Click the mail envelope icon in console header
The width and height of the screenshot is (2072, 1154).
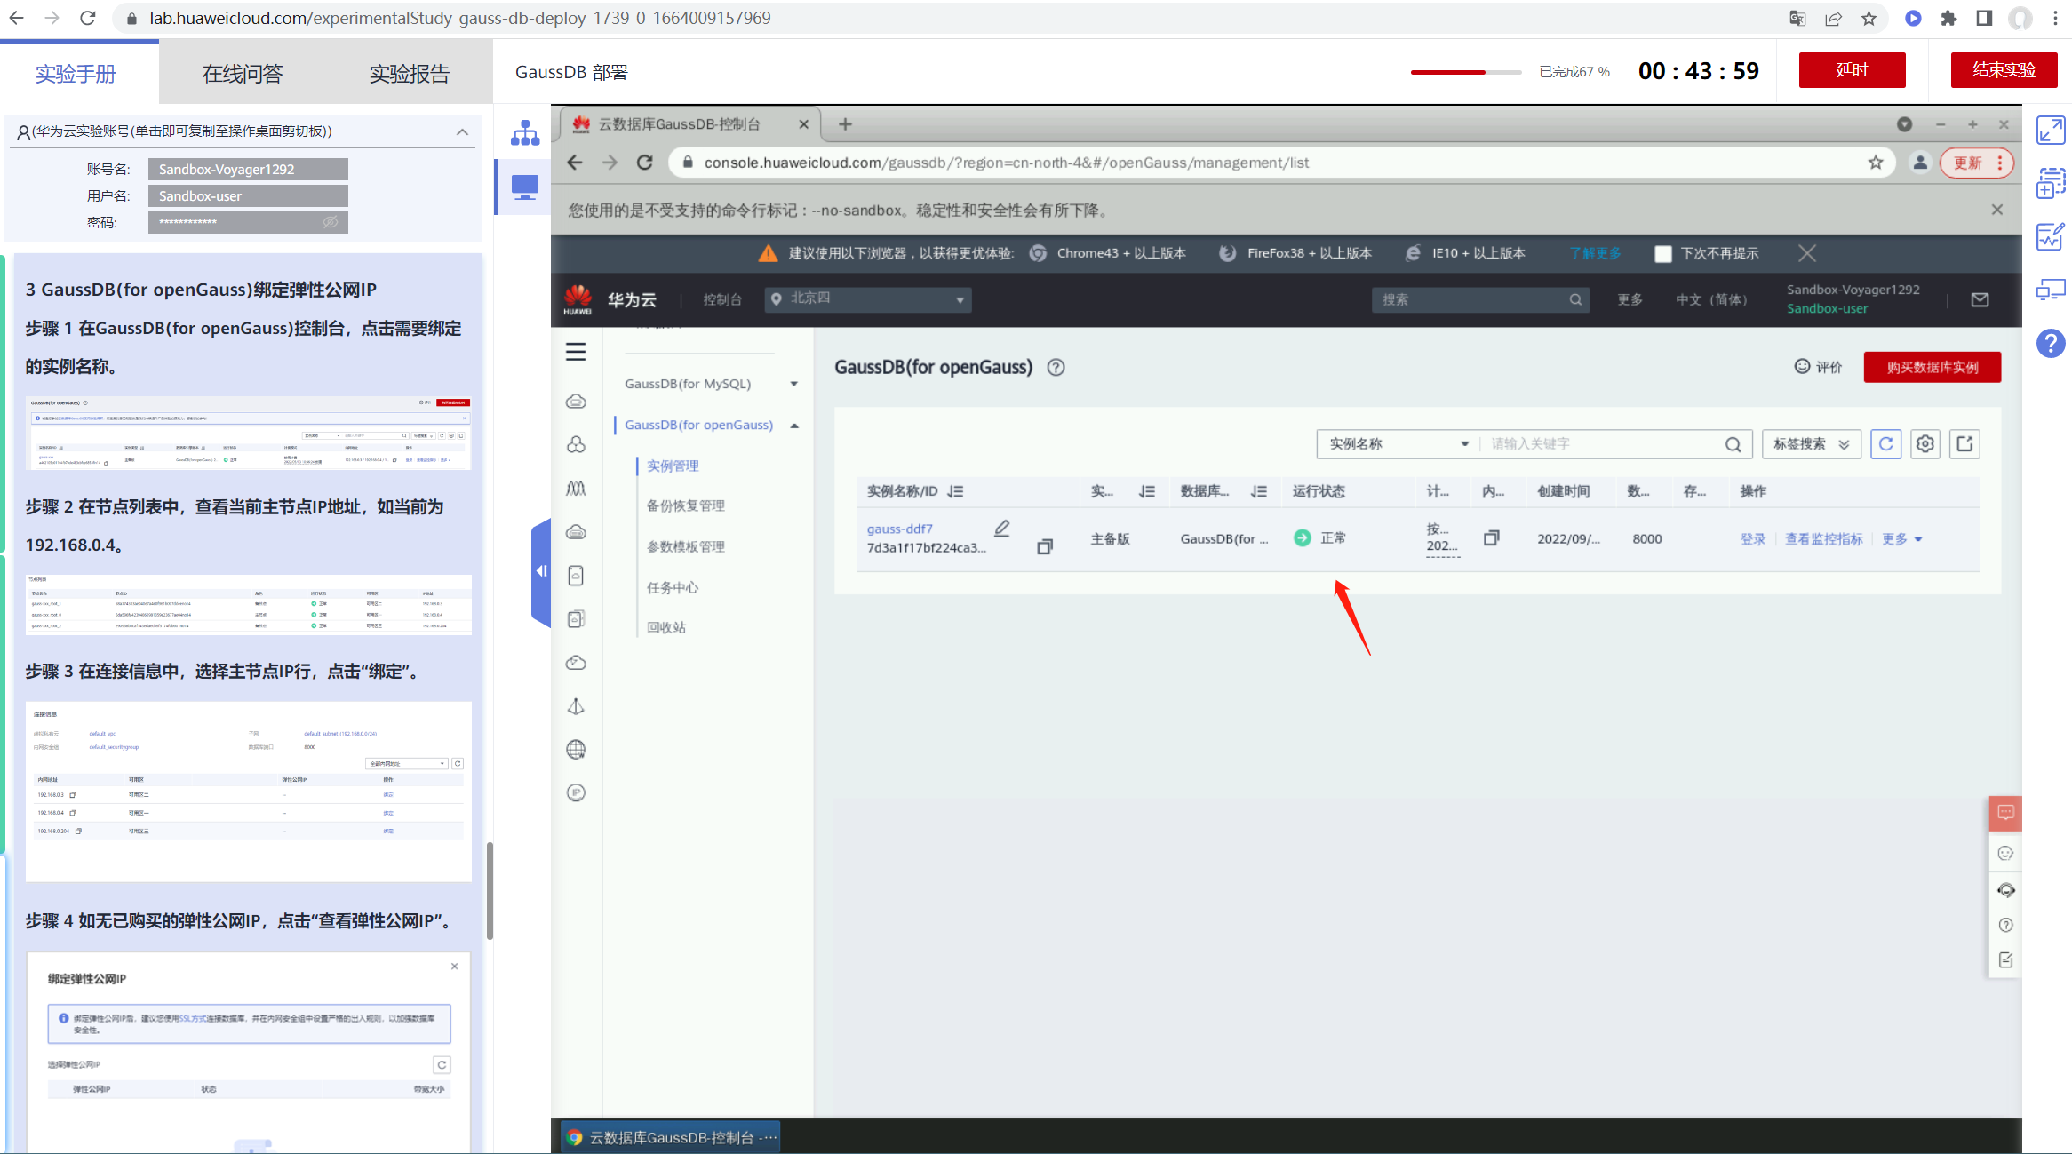coord(1980,300)
